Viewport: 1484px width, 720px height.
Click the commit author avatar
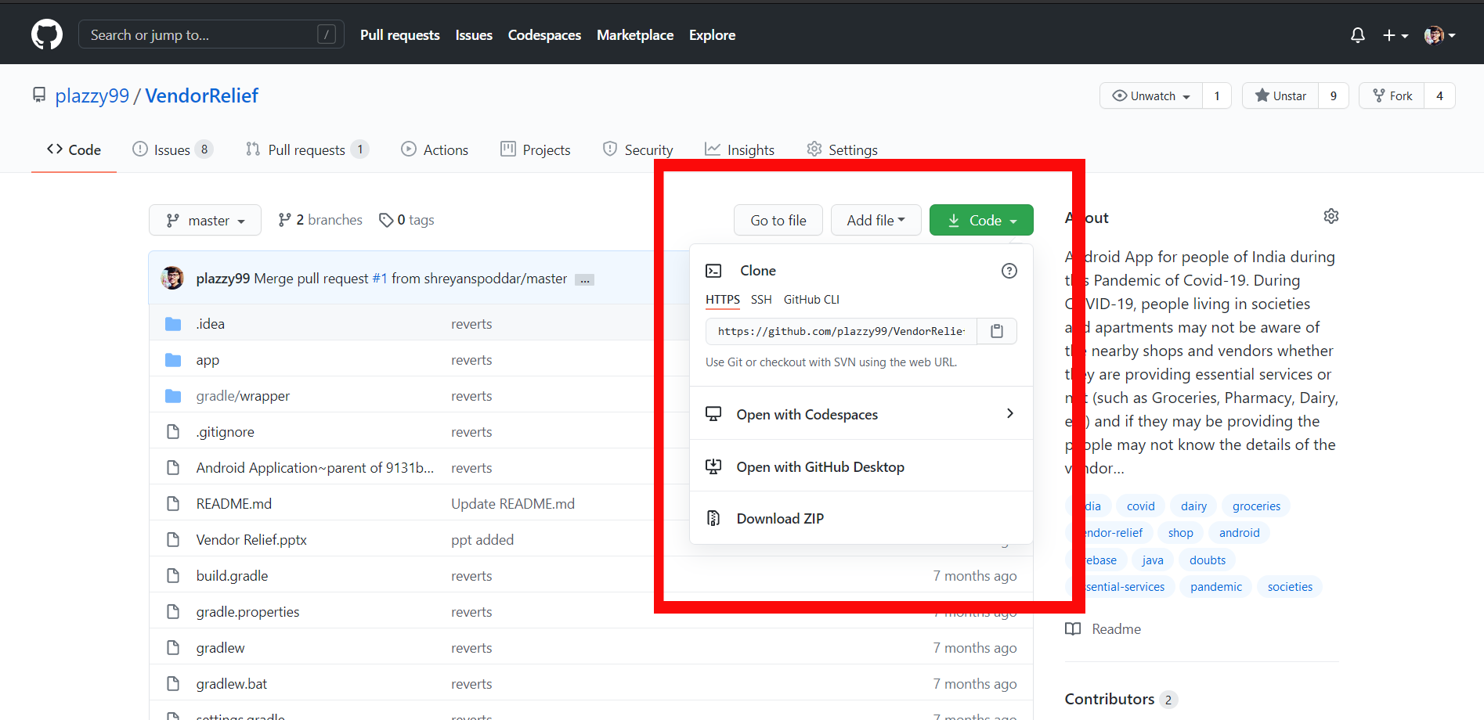(172, 278)
